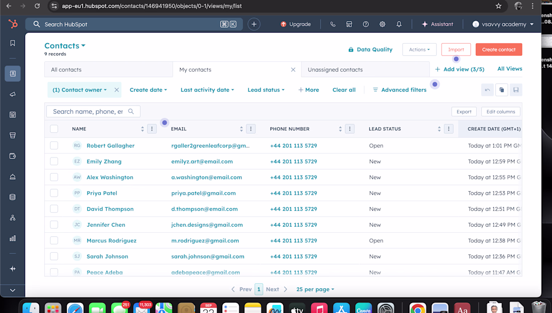Open the Marketplace storefront icon
Image resolution: width=552 pixels, height=313 pixels.
pos(349,24)
